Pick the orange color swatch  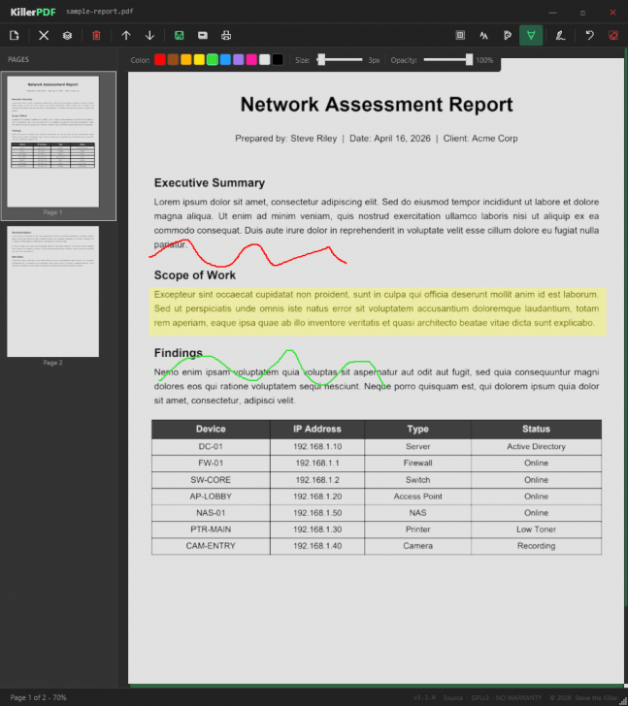click(186, 60)
